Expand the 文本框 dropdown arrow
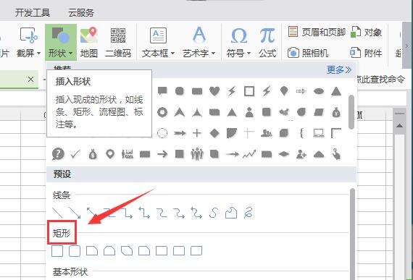The image size is (413, 280). point(172,54)
